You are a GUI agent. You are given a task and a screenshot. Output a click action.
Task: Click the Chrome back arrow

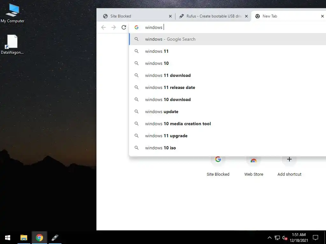click(x=103, y=27)
